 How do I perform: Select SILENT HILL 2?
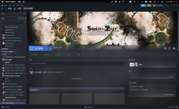click(9, 43)
